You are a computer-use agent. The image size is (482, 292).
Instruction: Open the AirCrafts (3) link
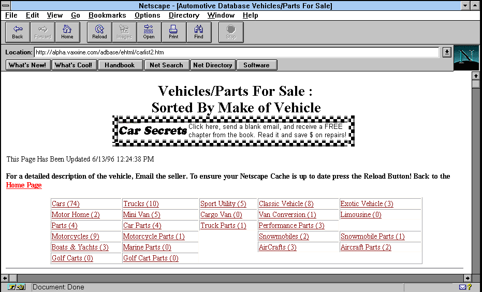pyautogui.click(x=277, y=247)
